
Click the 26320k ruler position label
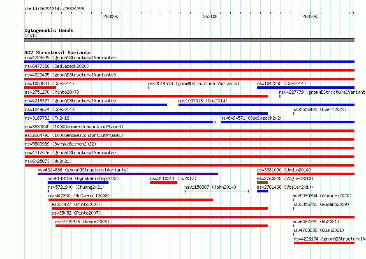(310, 16)
